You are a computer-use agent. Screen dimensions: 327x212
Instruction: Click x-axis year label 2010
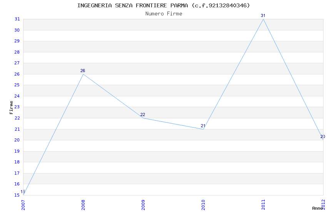coord(204,205)
